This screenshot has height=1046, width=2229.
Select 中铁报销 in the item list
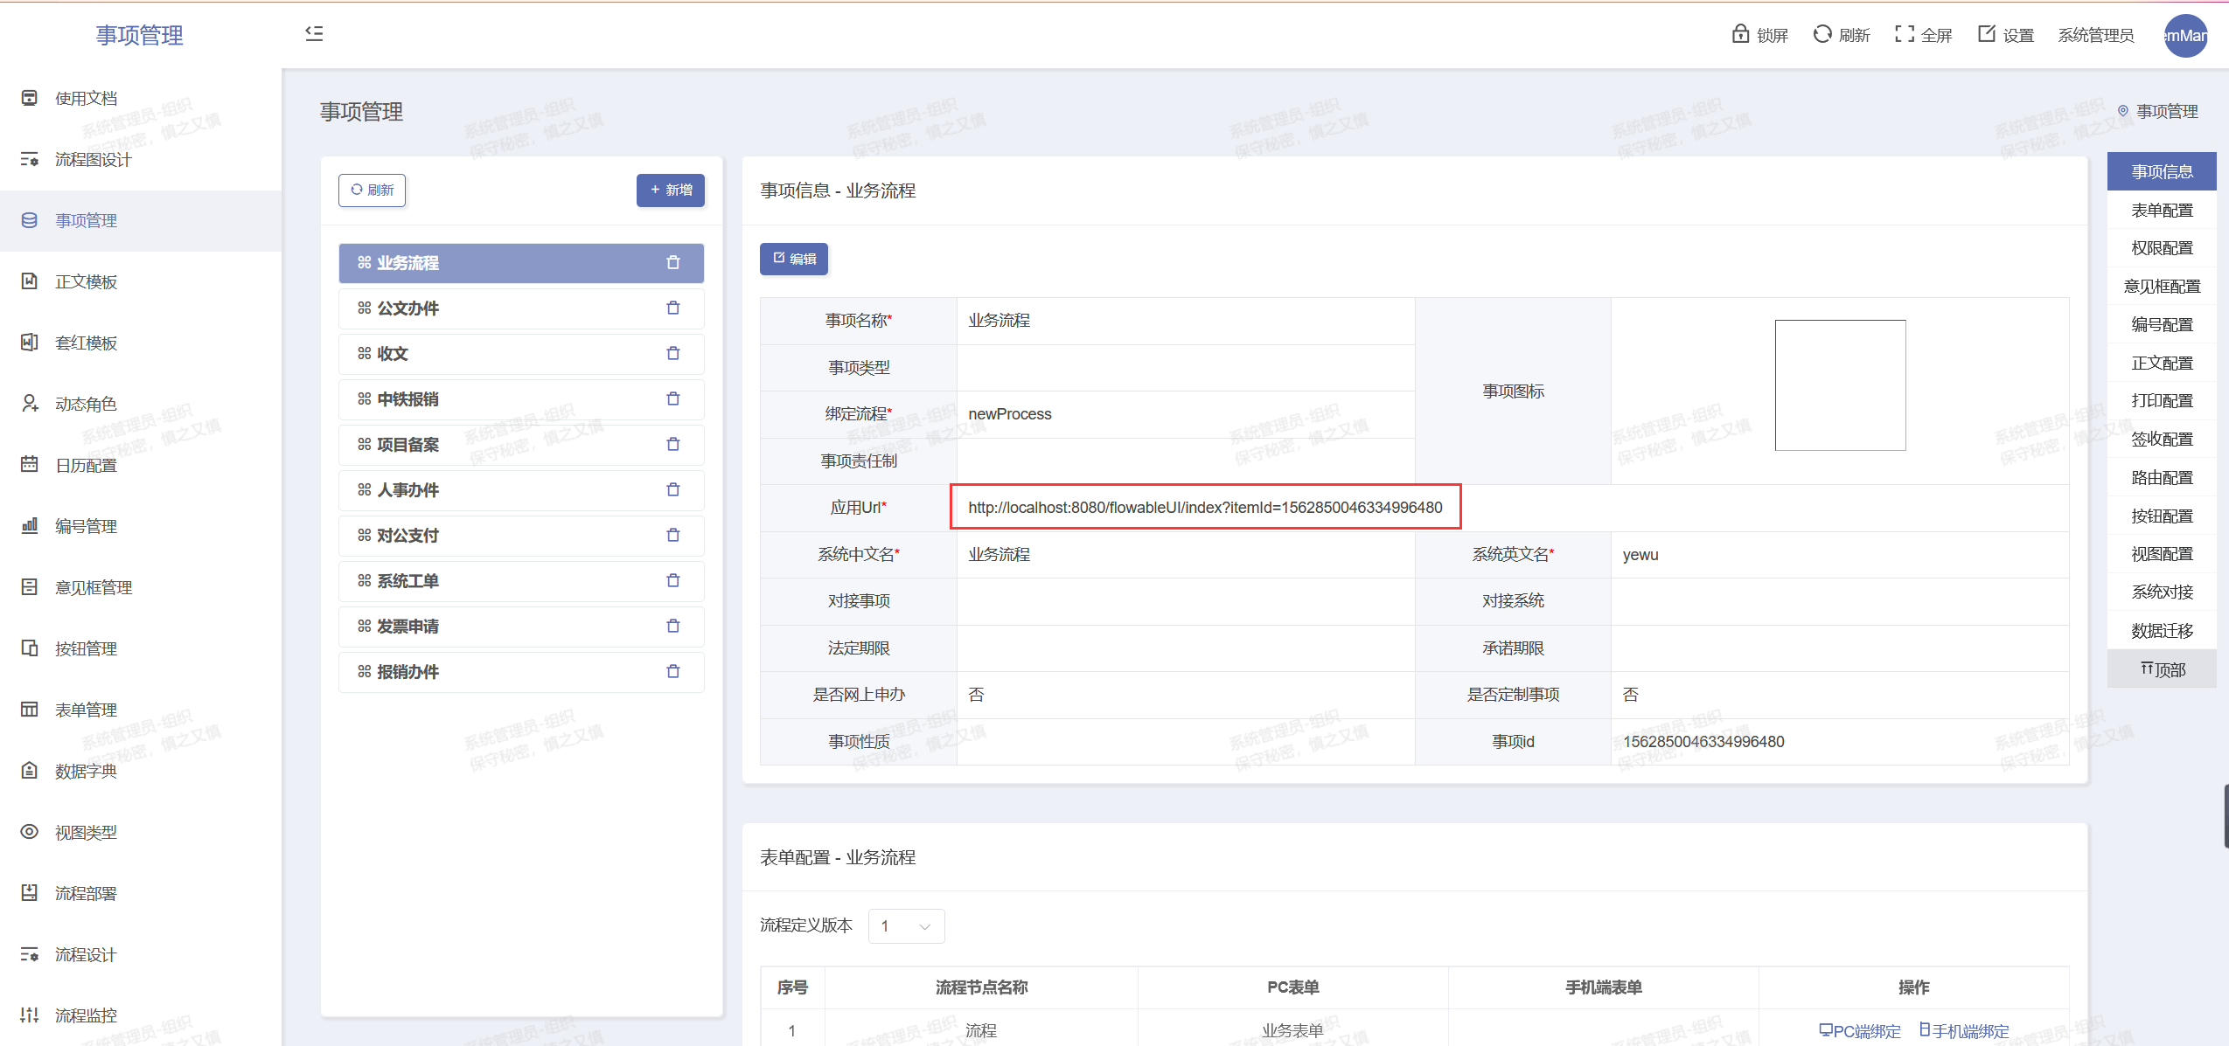[x=521, y=399]
